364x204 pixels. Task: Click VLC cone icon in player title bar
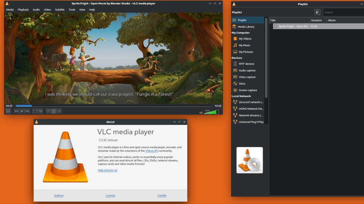pos(7,4)
